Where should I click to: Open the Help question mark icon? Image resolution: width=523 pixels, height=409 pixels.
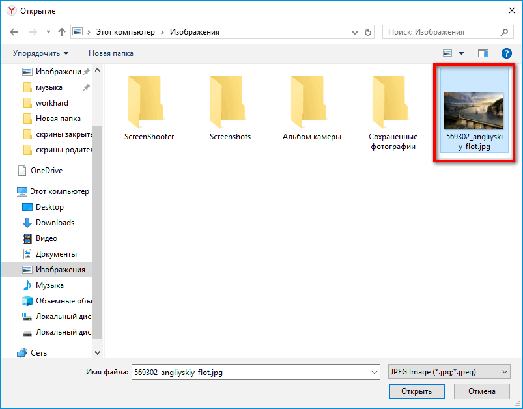tap(507, 53)
